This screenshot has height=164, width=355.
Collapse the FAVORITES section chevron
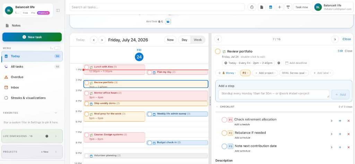pyautogui.click(x=56, y=113)
